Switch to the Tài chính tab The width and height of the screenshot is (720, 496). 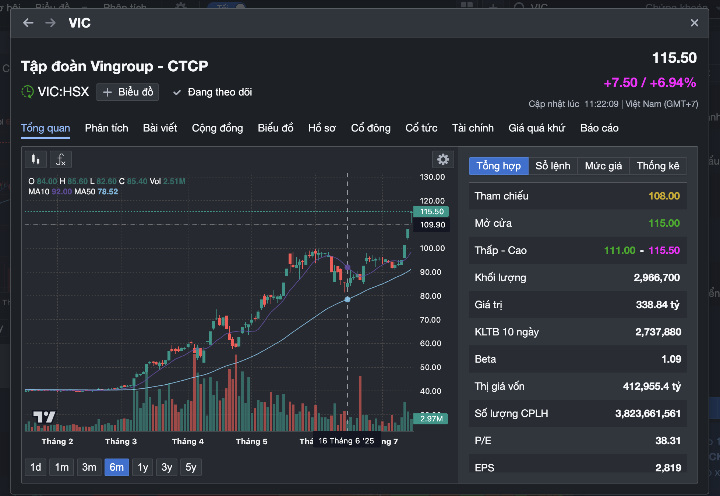tap(473, 128)
